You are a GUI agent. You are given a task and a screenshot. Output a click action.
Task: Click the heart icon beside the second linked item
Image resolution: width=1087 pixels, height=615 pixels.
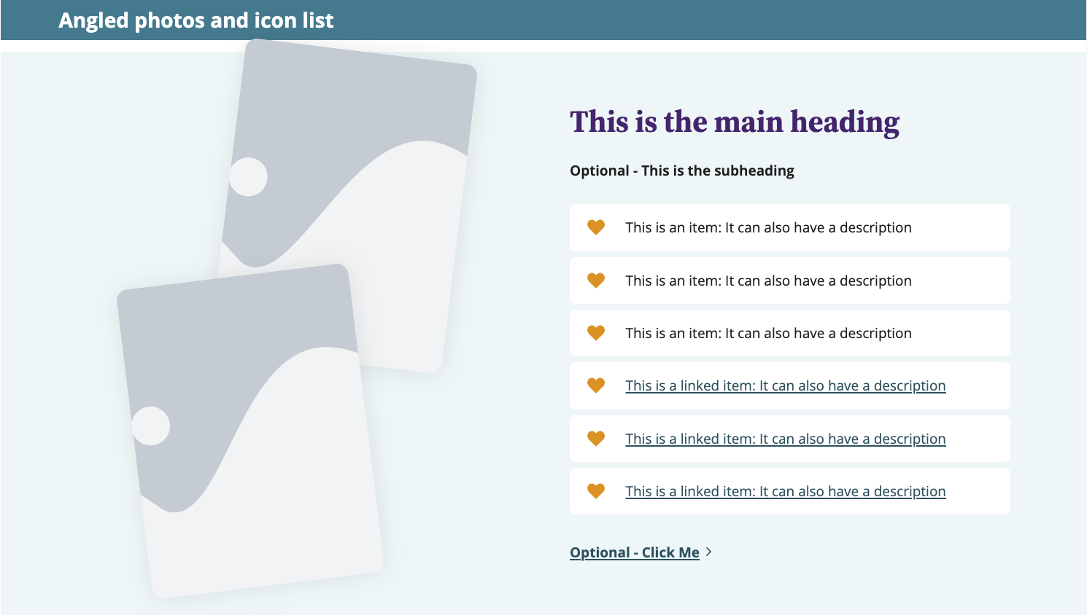(596, 439)
